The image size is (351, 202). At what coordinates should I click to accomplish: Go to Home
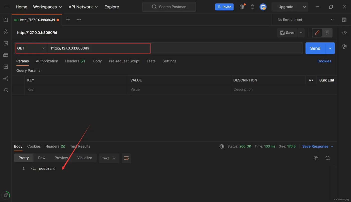pyautogui.click(x=21, y=7)
